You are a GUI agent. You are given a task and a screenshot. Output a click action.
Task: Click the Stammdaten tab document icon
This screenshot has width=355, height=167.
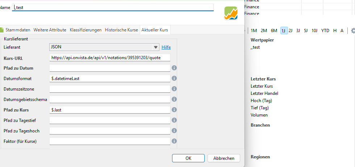pos(2,30)
